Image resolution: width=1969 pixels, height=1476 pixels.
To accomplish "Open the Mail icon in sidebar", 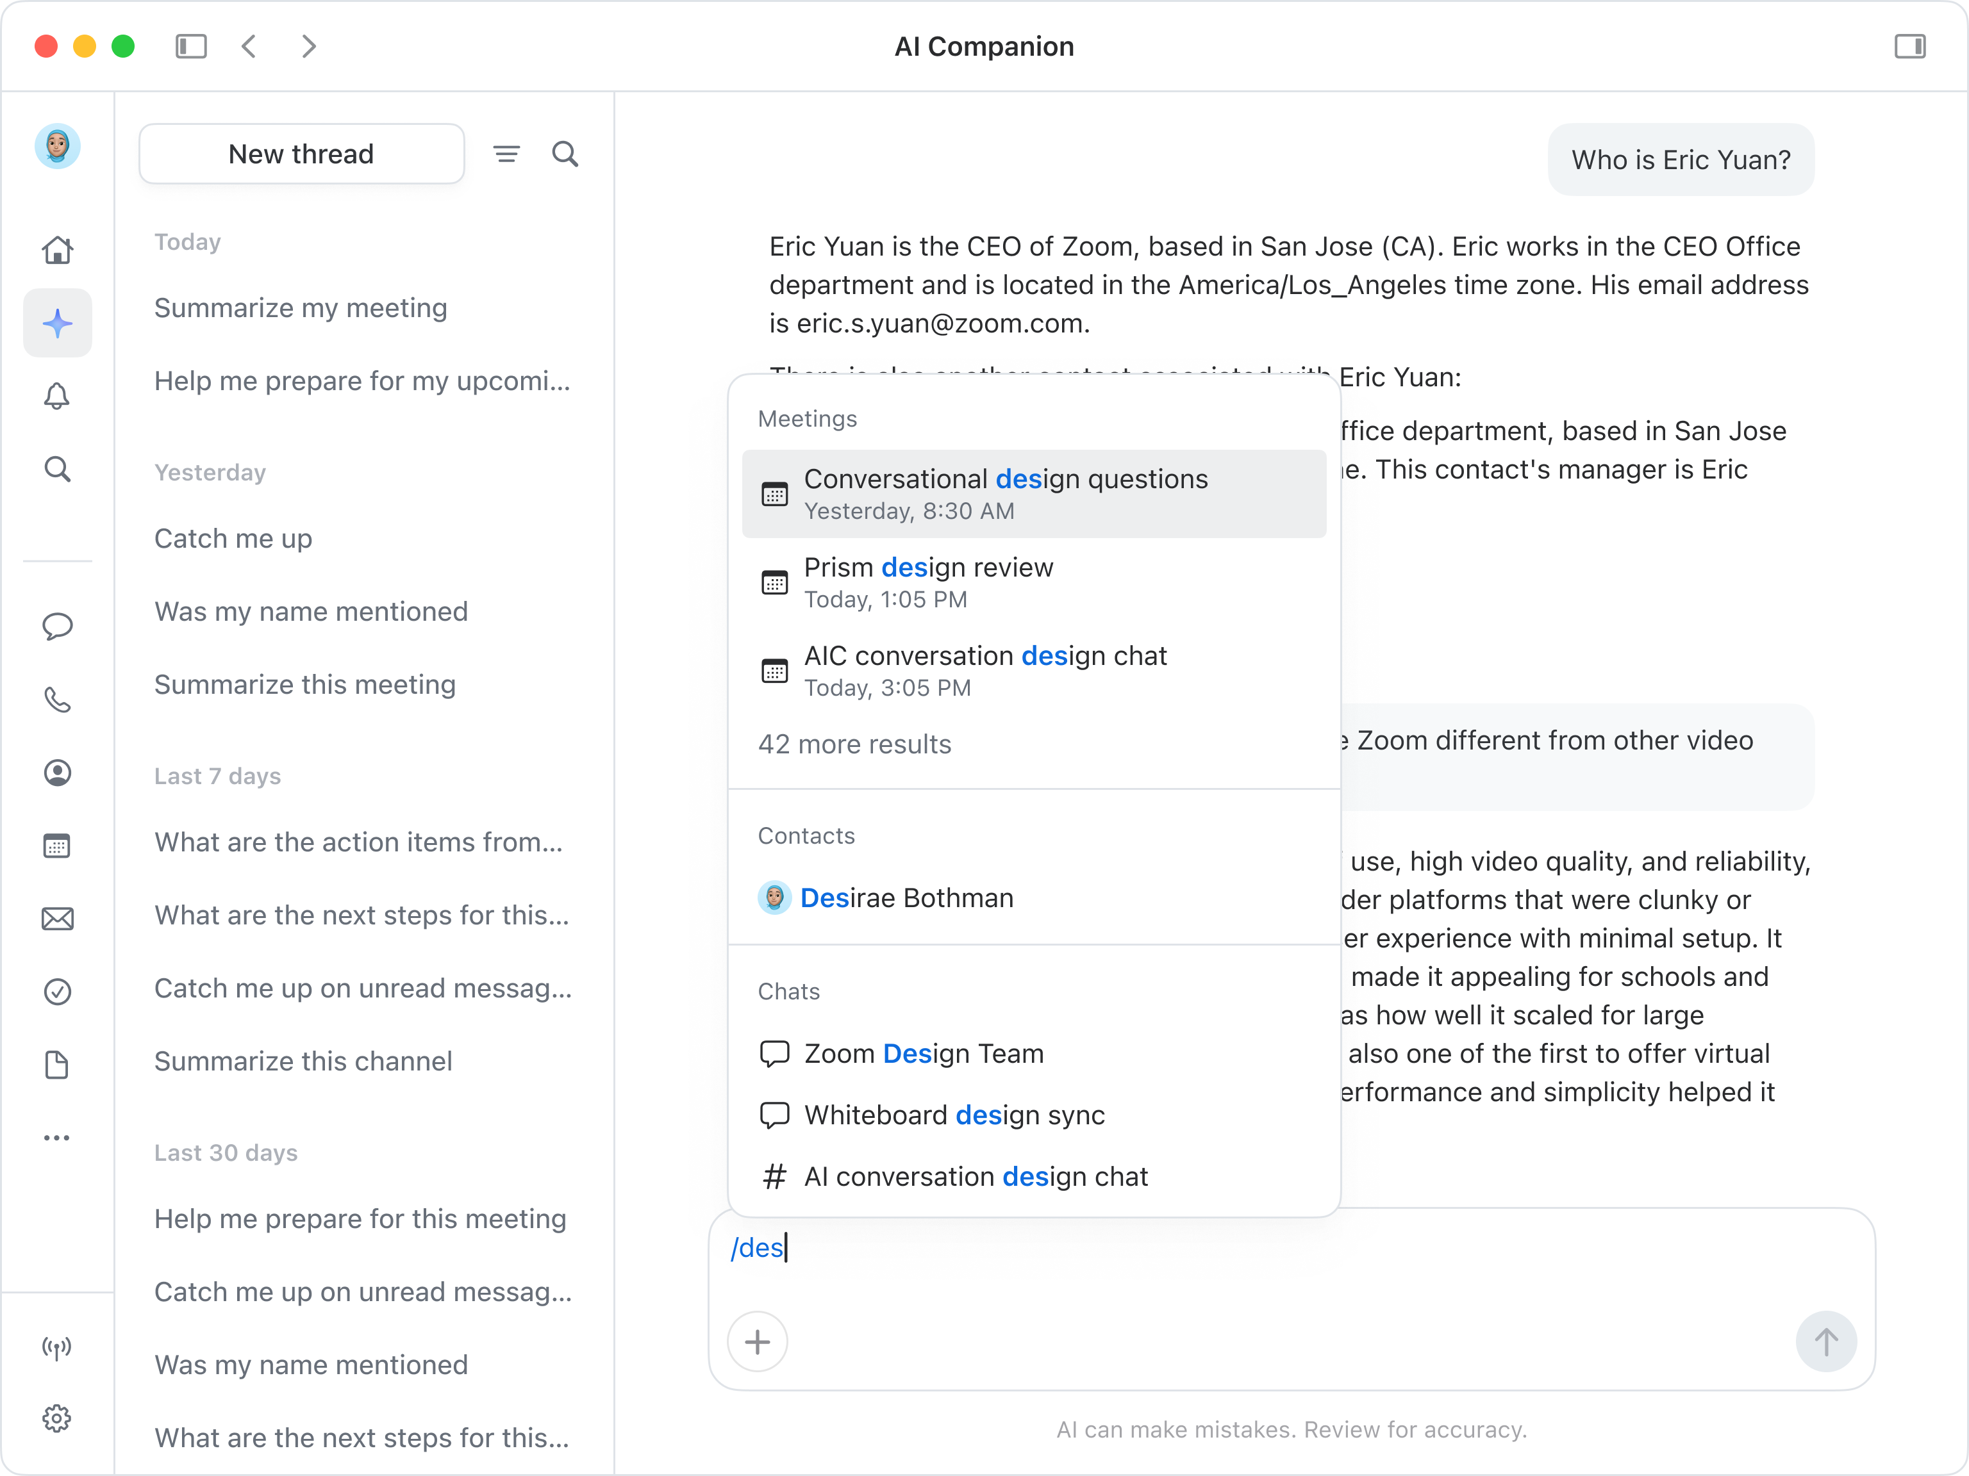I will pyautogui.click(x=57, y=918).
